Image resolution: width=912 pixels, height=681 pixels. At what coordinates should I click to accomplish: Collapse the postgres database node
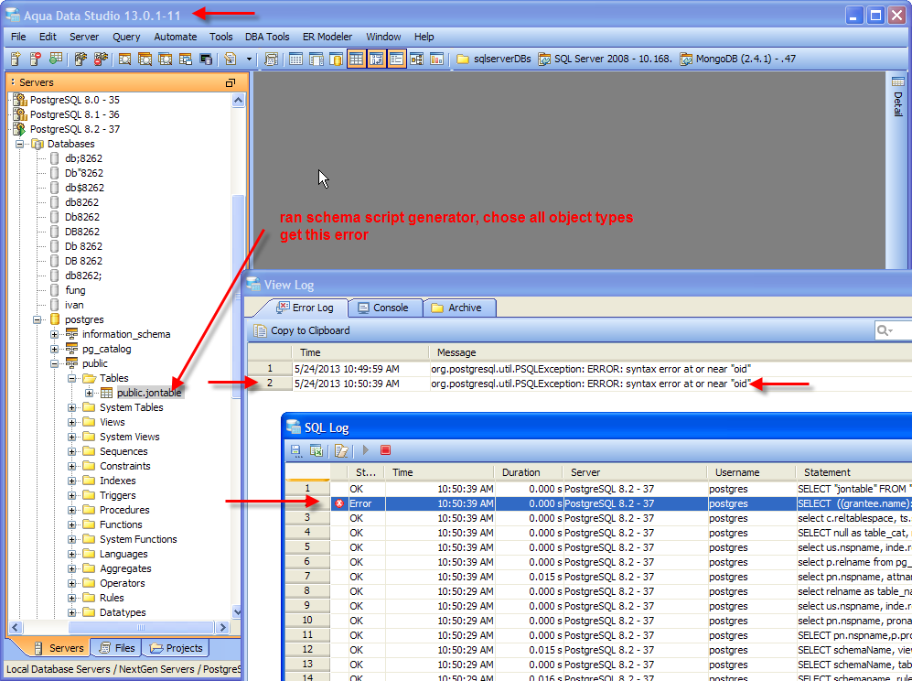[37, 319]
